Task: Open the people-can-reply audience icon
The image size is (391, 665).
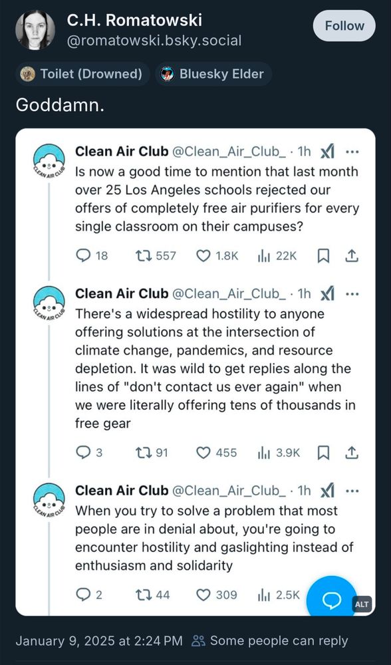Action: point(197,640)
